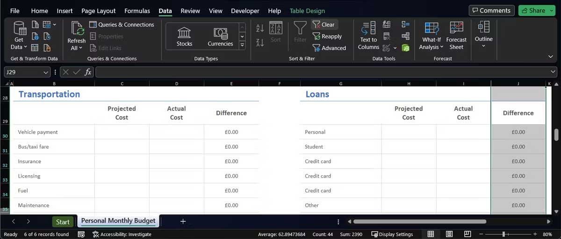Open the File menu

15,11
